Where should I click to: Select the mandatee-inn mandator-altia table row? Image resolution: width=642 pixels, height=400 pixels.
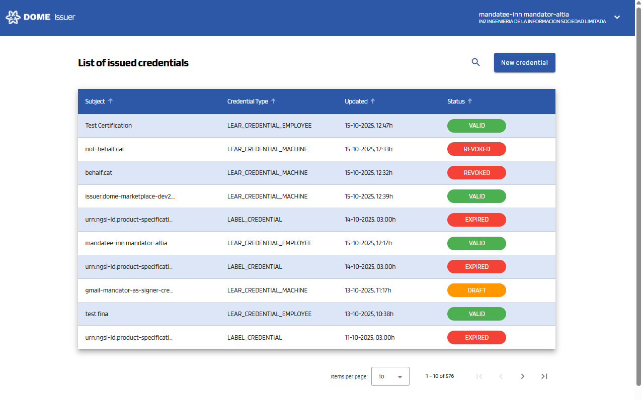126,243
